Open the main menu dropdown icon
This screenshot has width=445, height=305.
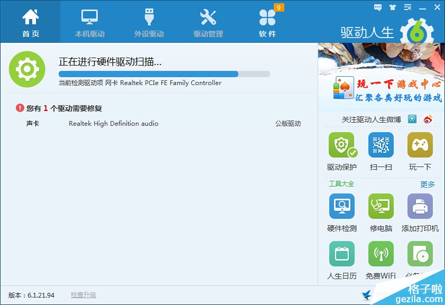coord(408,7)
